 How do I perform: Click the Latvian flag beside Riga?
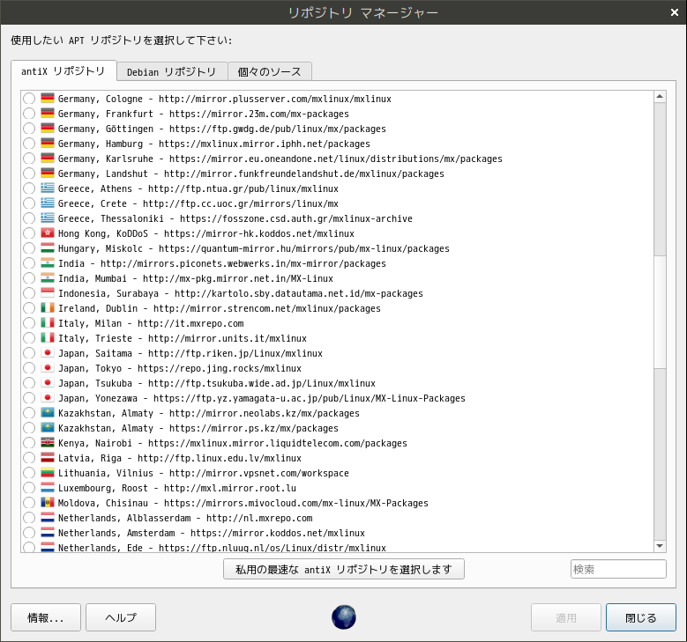48,457
